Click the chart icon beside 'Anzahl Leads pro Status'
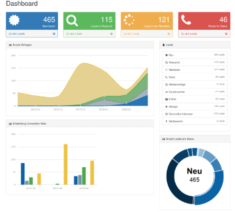235x212 pixels. pos(163,139)
